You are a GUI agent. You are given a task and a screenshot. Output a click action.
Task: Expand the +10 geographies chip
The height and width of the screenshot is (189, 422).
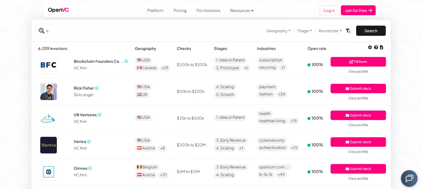click(163, 175)
